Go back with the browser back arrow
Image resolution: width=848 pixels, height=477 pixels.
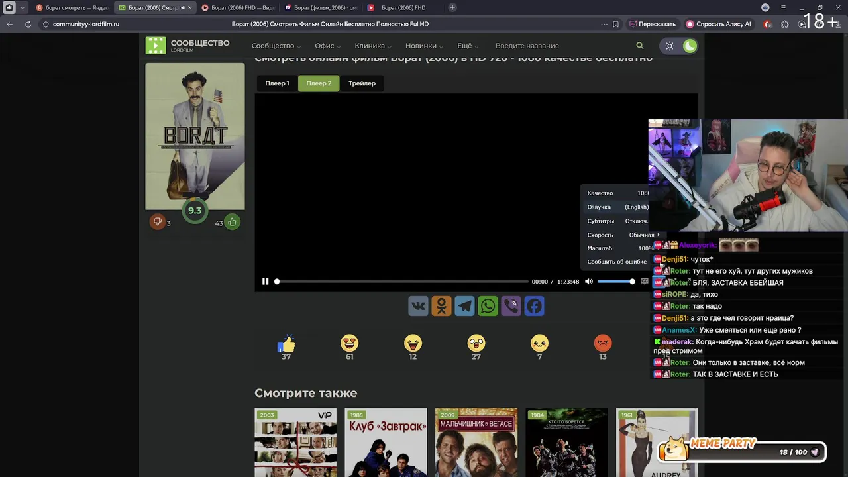(x=9, y=24)
